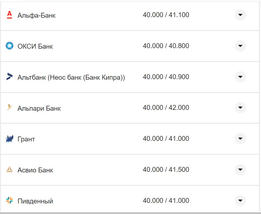Click the Альпари Банк gold logo
The image size is (261, 214).
pos(10,108)
